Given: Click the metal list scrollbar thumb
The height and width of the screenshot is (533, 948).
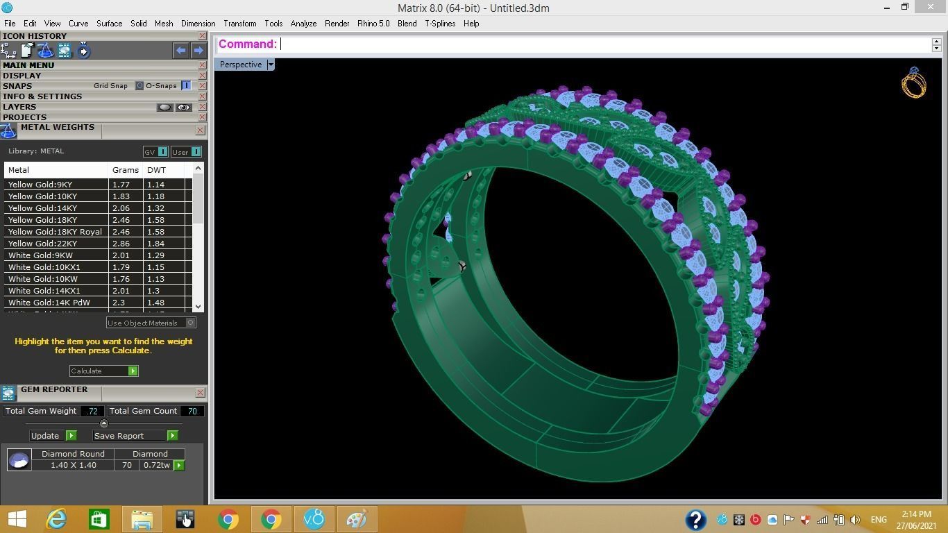Looking at the screenshot, I should [x=198, y=198].
